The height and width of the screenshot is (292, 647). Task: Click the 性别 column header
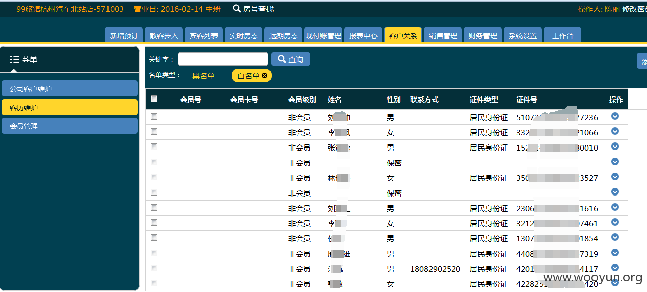[394, 100]
